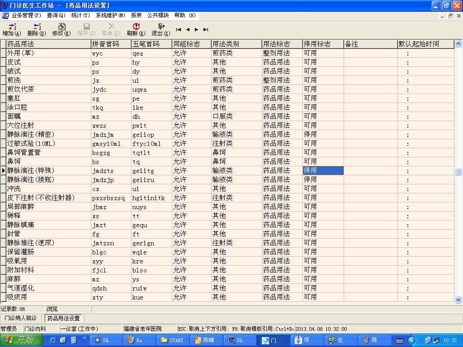Click the 用法类别 column header
Screen dimensions: 463x347
(236, 44)
